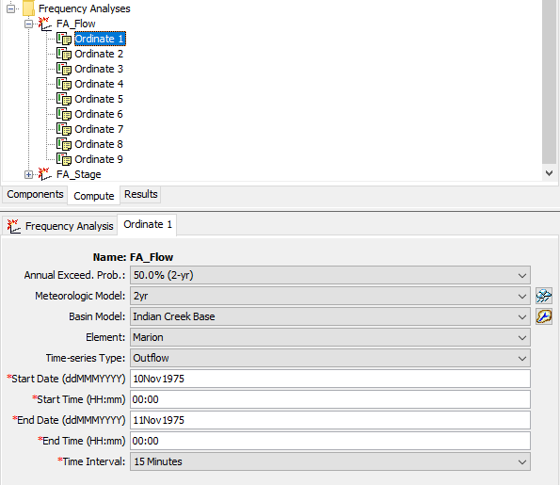
Task: Click the Ordinate 8 tree icon
Action: click(x=64, y=144)
